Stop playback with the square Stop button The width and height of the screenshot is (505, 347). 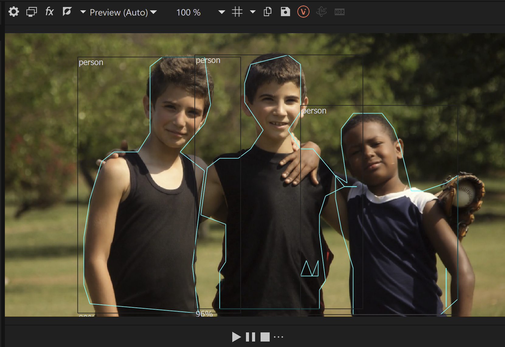[265, 337]
